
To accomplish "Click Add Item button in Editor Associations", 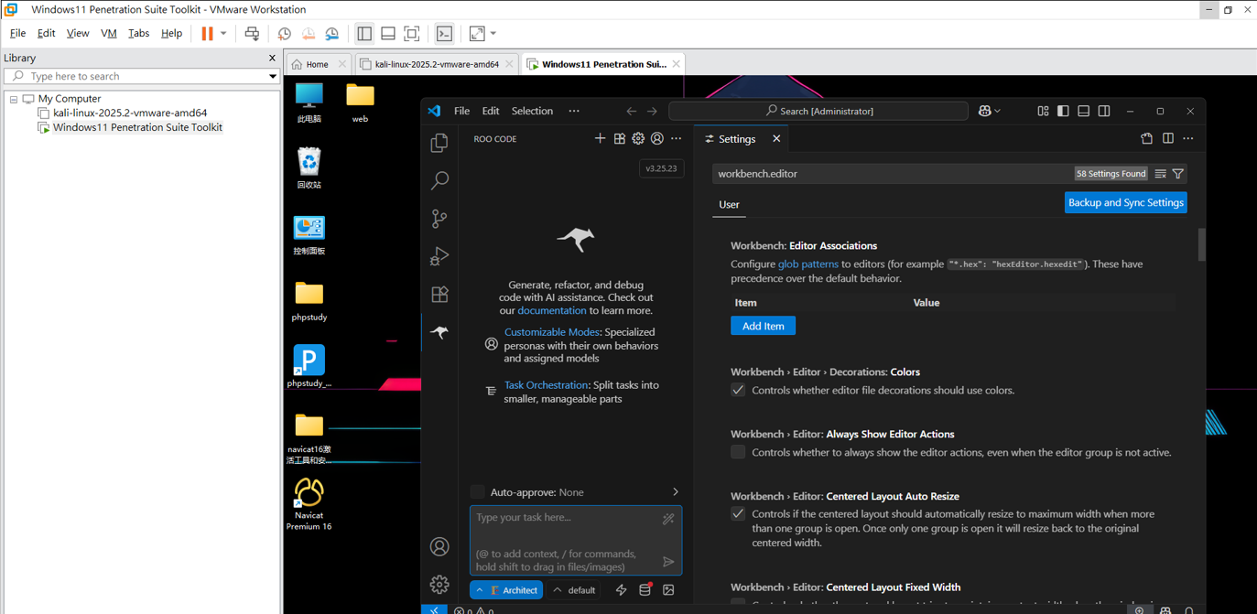I will [x=763, y=326].
